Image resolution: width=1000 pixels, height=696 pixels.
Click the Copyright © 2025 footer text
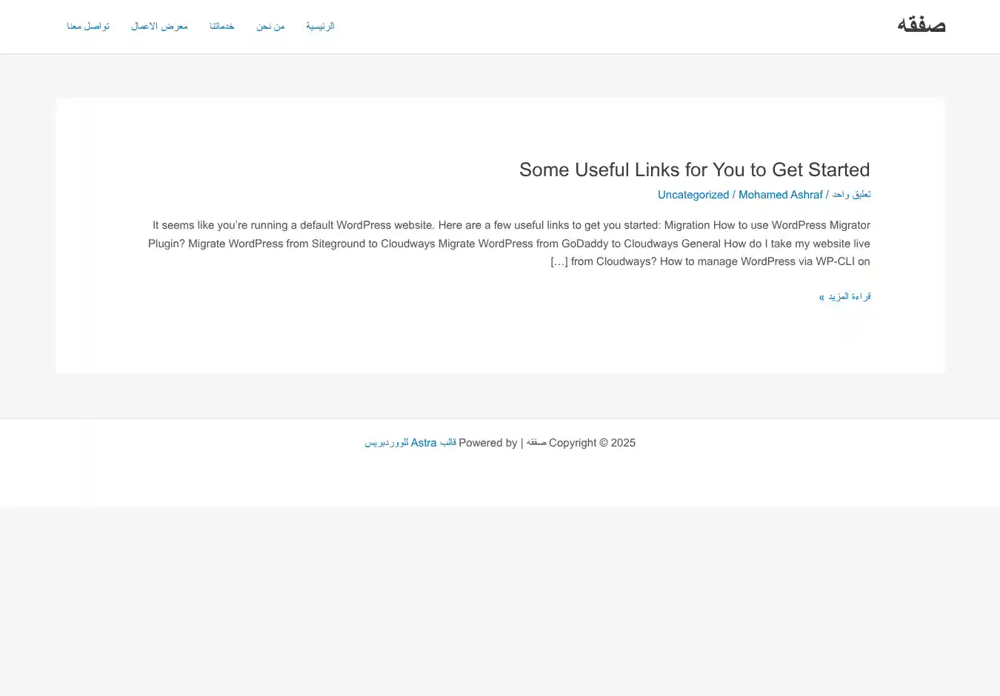coord(592,443)
